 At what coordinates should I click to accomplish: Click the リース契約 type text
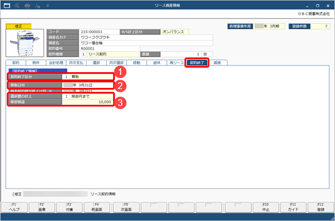coord(97,54)
